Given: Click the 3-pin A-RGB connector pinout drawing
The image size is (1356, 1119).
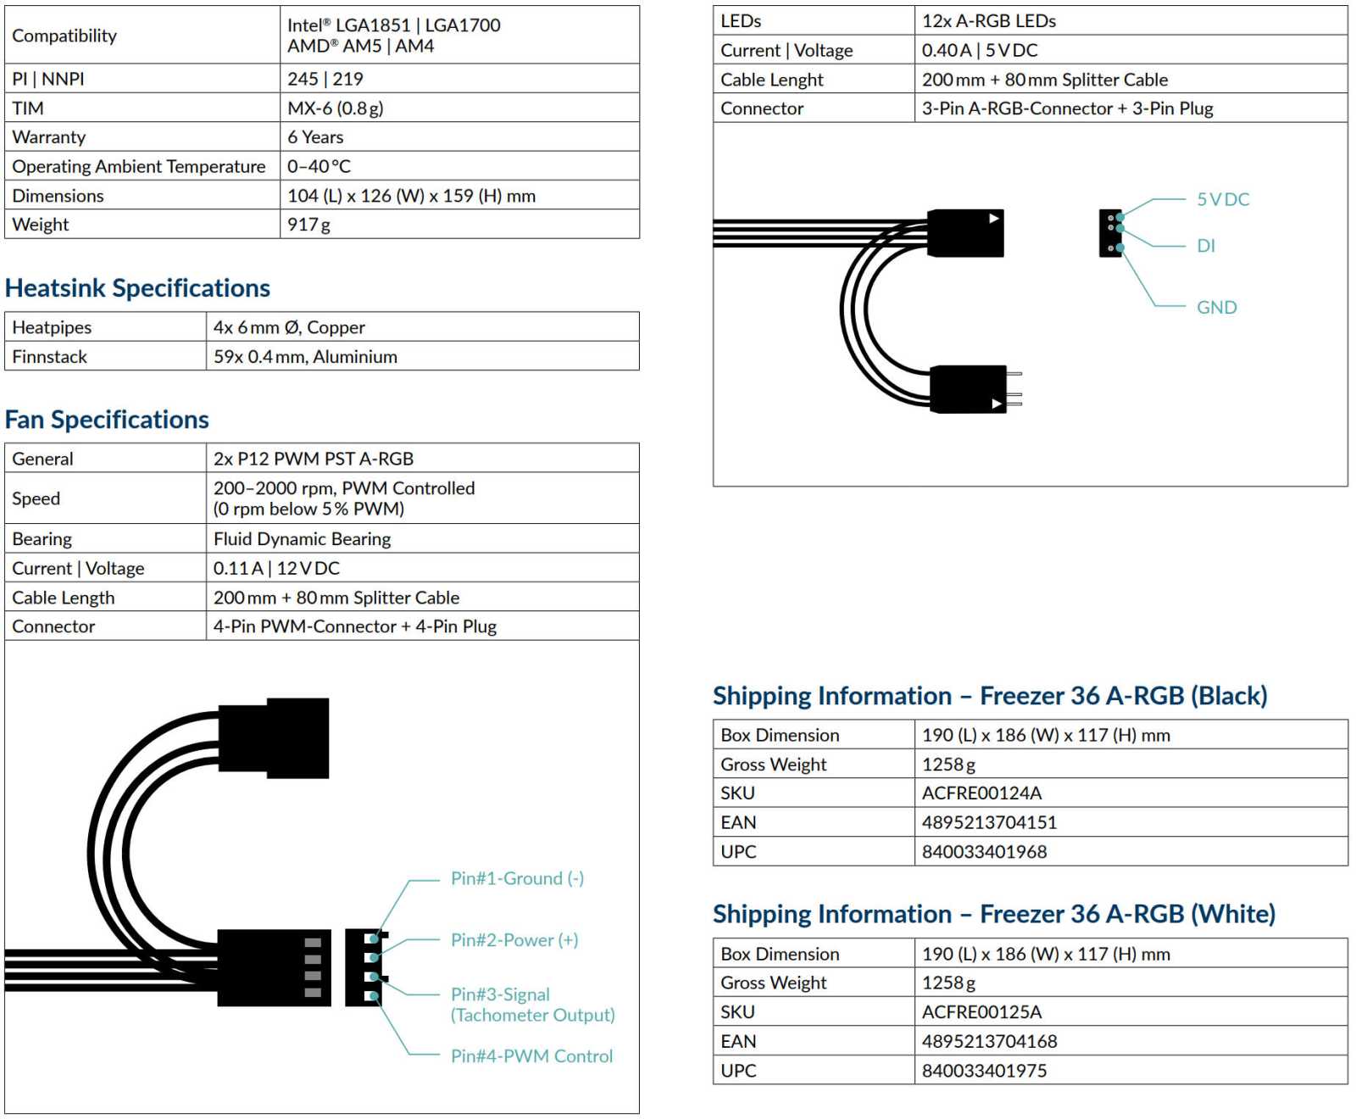Looking at the screenshot, I should 1111,233.
